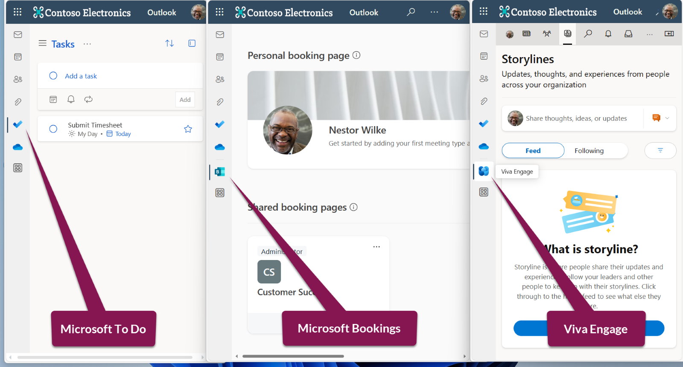683x367 pixels.
Task: Open the header ellipsis menu in Bookings window
Action: [x=434, y=12]
